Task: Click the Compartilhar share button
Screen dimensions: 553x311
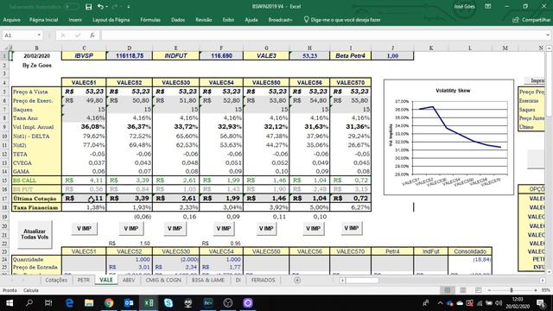Action: 531,20
